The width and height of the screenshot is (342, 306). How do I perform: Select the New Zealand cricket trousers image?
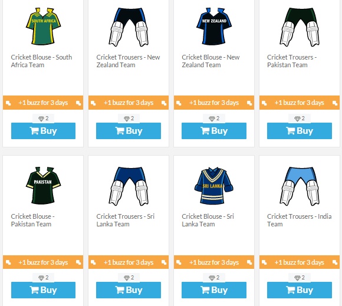pyautogui.click(x=129, y=27)
